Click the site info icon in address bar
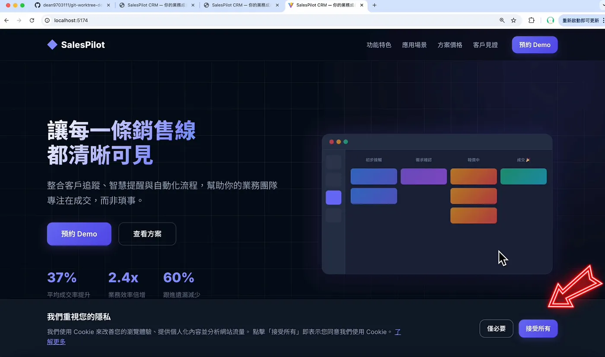 tap(48, 20)
